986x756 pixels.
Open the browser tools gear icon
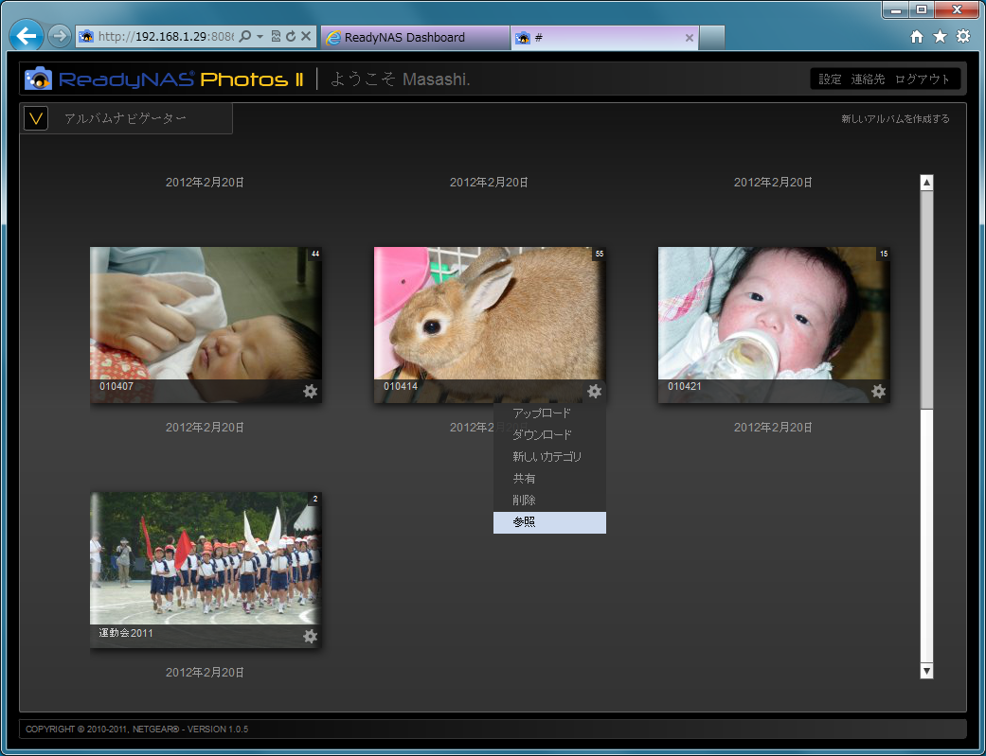pos(962,37)
